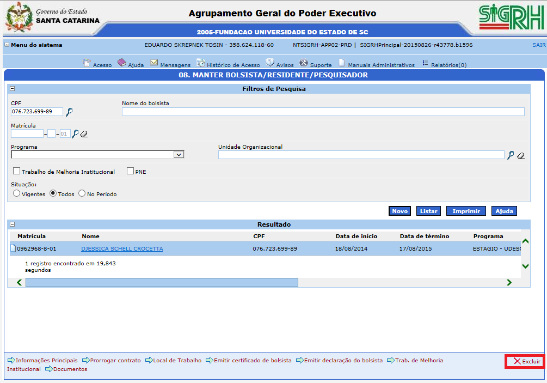The width and height of the screenshot is (547, 383).
Task: Click the horizontal scrollbar in results table
Action: pos(162,282)
